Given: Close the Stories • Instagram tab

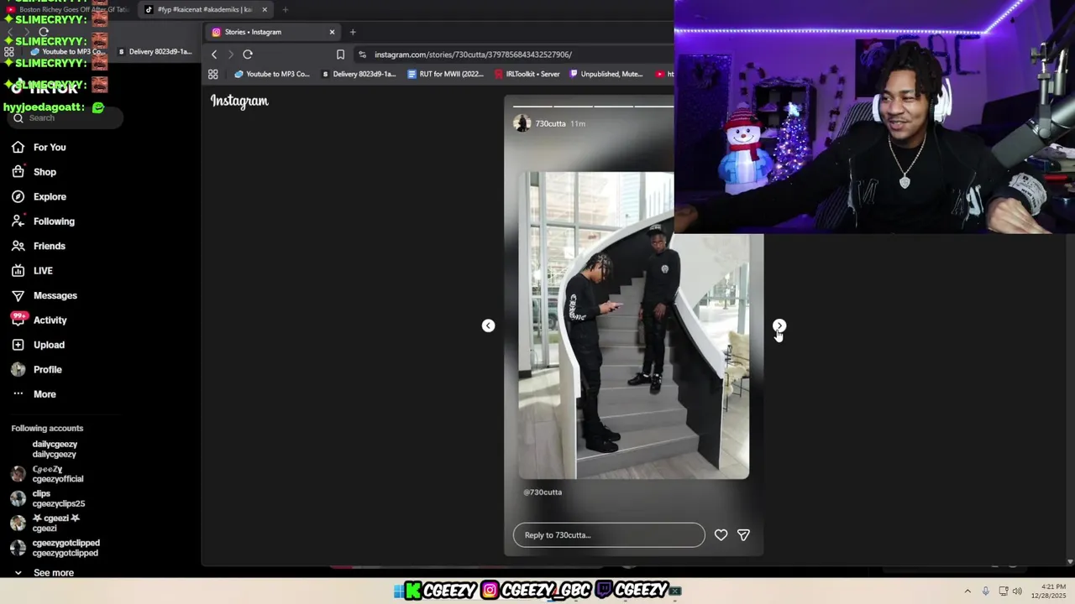Looking at the screenshot, I should [332, 32].
